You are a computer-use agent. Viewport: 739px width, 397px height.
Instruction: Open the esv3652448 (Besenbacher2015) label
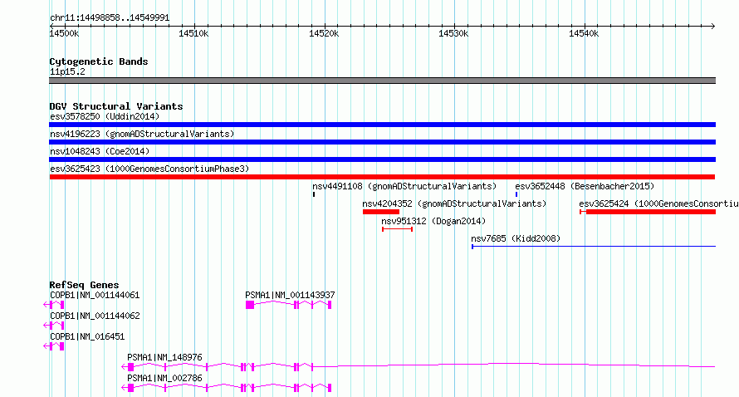click(585, 186)
